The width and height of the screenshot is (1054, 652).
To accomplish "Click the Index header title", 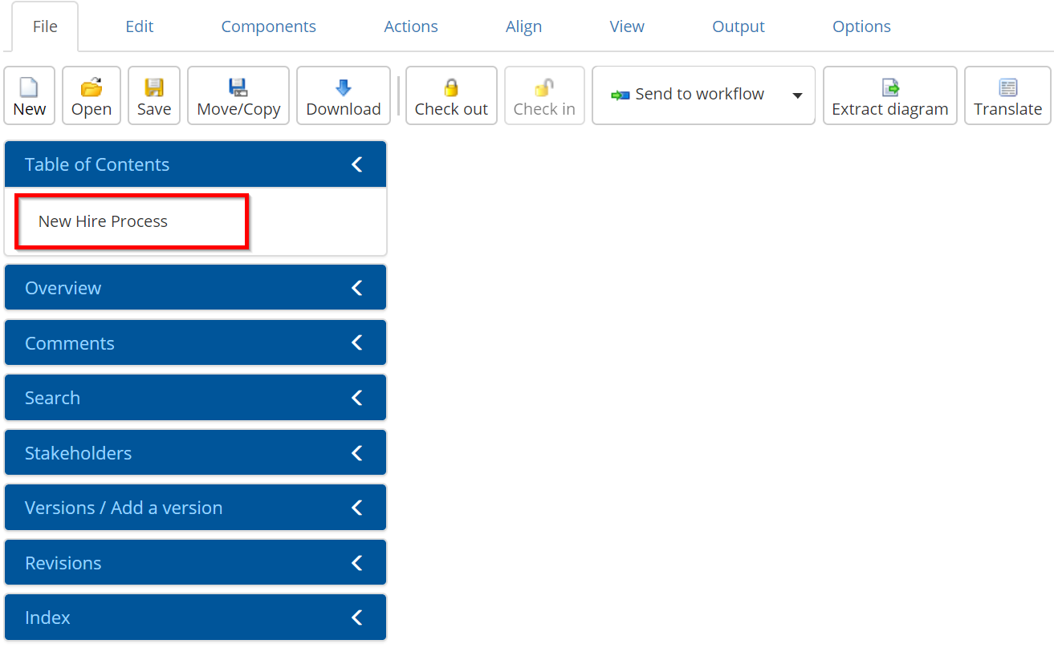I will pyautogui.click(x=47, y=618).
